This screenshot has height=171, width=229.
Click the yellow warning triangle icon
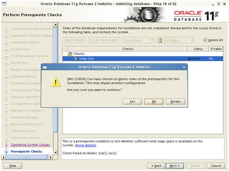(x=56, y=82)
